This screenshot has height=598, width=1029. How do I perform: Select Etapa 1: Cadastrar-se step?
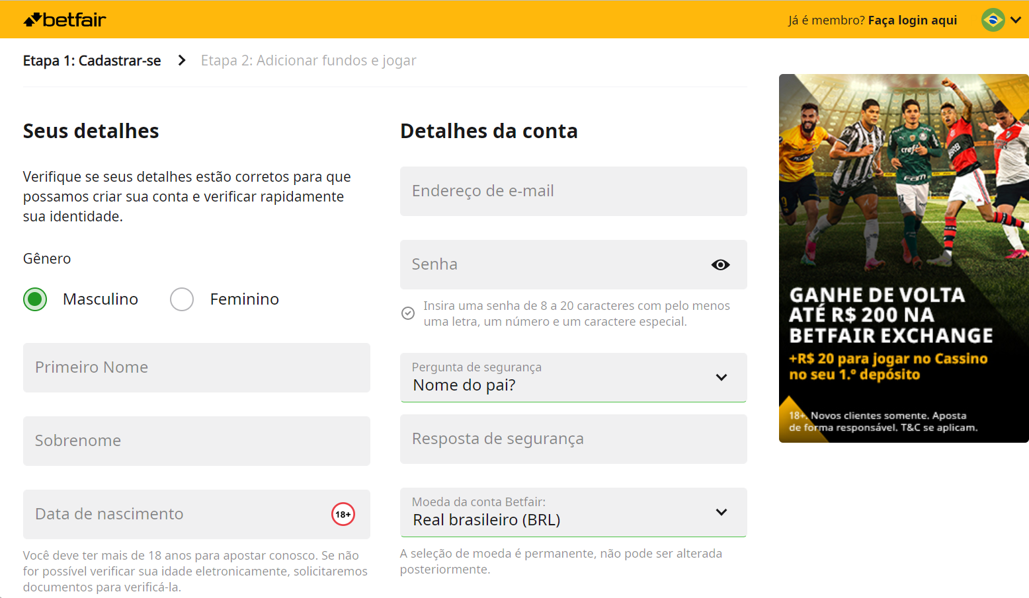[x=92, y=61]
